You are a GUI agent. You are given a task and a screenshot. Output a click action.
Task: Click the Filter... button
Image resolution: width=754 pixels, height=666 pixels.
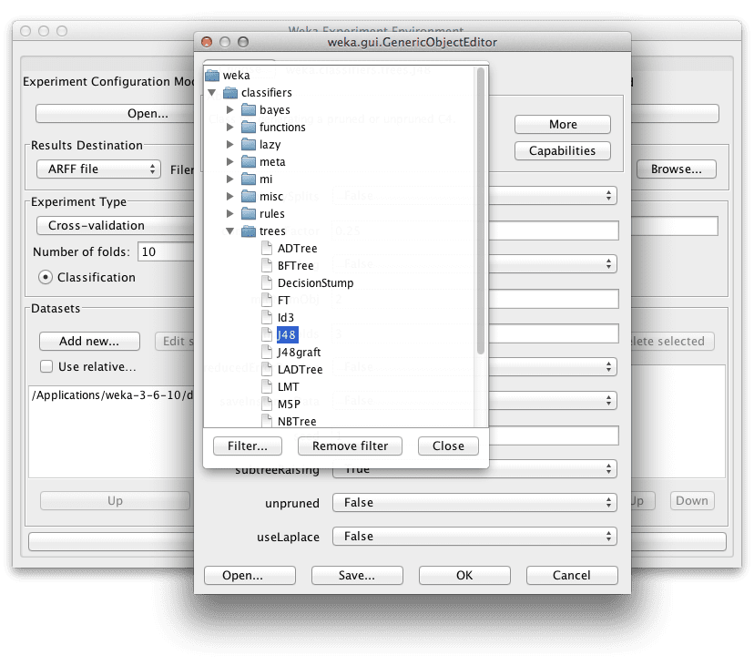(x=248, y=446)
